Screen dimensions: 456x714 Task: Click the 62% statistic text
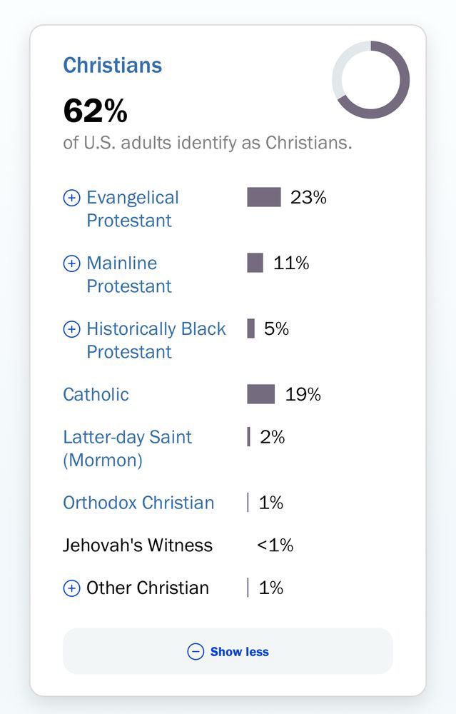pyautogui.click(x=95, y=111)
